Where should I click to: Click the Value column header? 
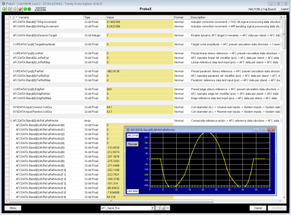pyautogui.click(x=140, y=17)
